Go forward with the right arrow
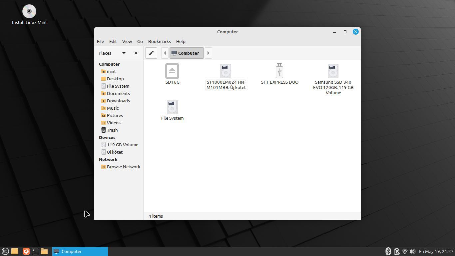The width and height of the screenshot is (455, 256). 209,53
